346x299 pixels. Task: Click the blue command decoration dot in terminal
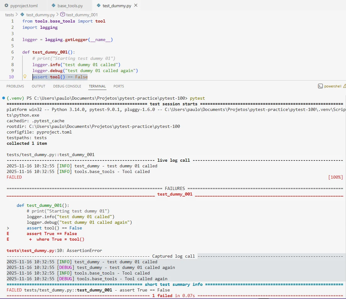(x=3, y=98)
